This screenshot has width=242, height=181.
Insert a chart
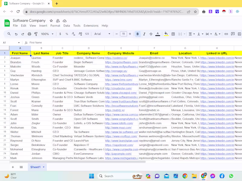click(239, 34)
